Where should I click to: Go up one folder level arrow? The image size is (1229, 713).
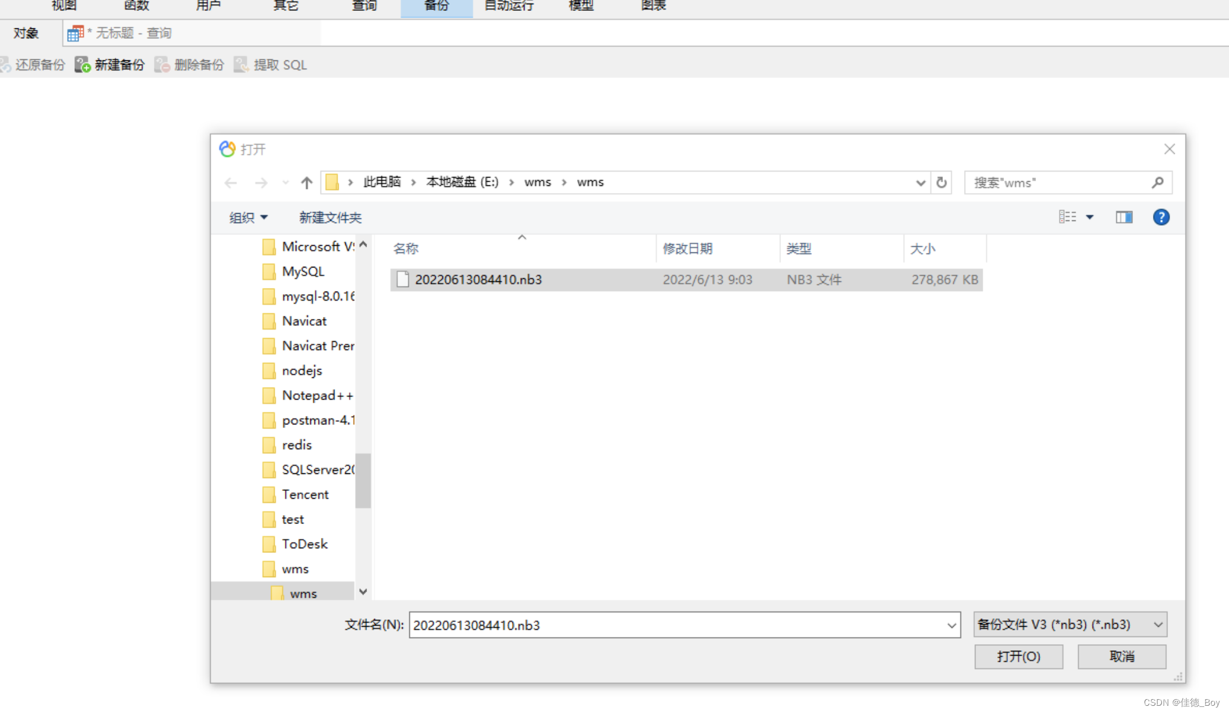tap(307, 182)
